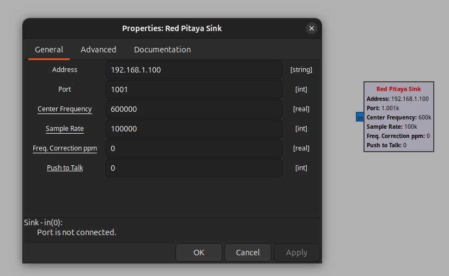
Task: Click the Push to Talk input field
Action: (x=194, y=168)
